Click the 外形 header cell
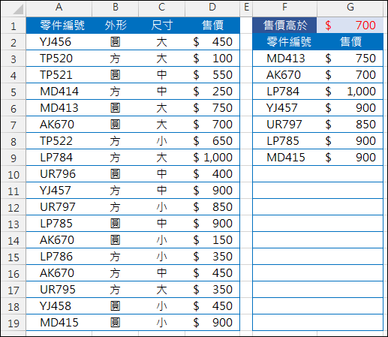 (116, 26)
